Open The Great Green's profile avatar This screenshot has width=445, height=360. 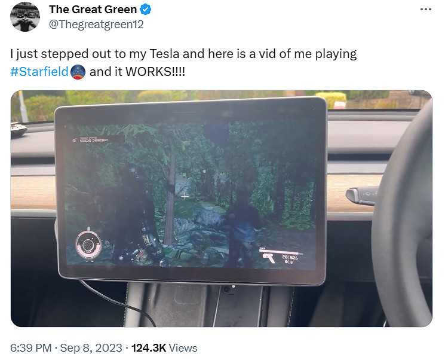tap(25, 17)
